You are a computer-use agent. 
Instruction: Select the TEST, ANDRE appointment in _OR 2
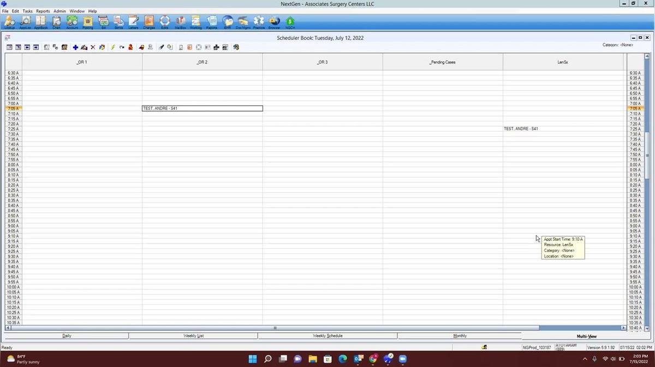pyautogui.click(x=202, y=108)
